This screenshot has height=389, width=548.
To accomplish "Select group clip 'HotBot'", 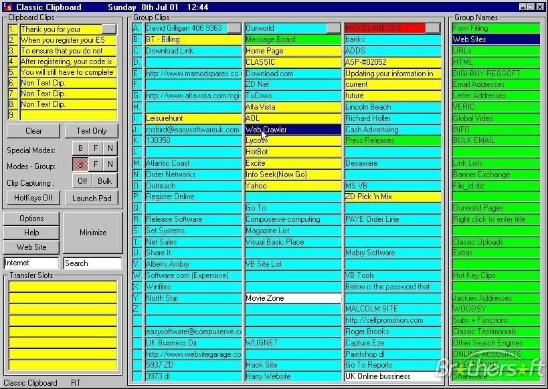I will click(x=293, y=152).
